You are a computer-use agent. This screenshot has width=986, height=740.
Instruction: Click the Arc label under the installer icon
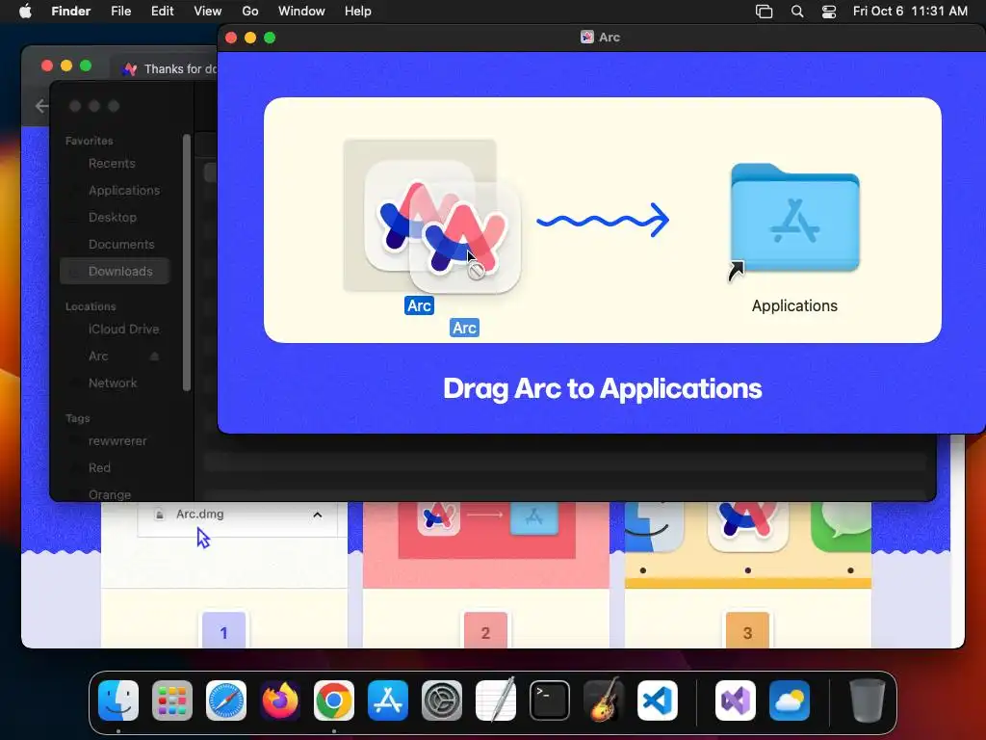pos(419,305)
